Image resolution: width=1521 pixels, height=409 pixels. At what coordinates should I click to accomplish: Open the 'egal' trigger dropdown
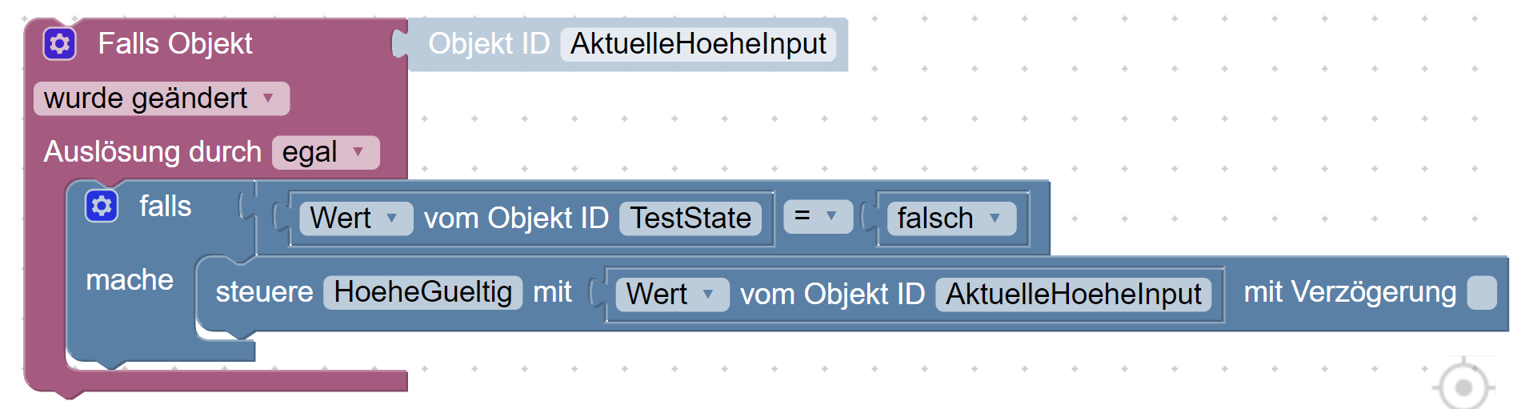(326, 152)
